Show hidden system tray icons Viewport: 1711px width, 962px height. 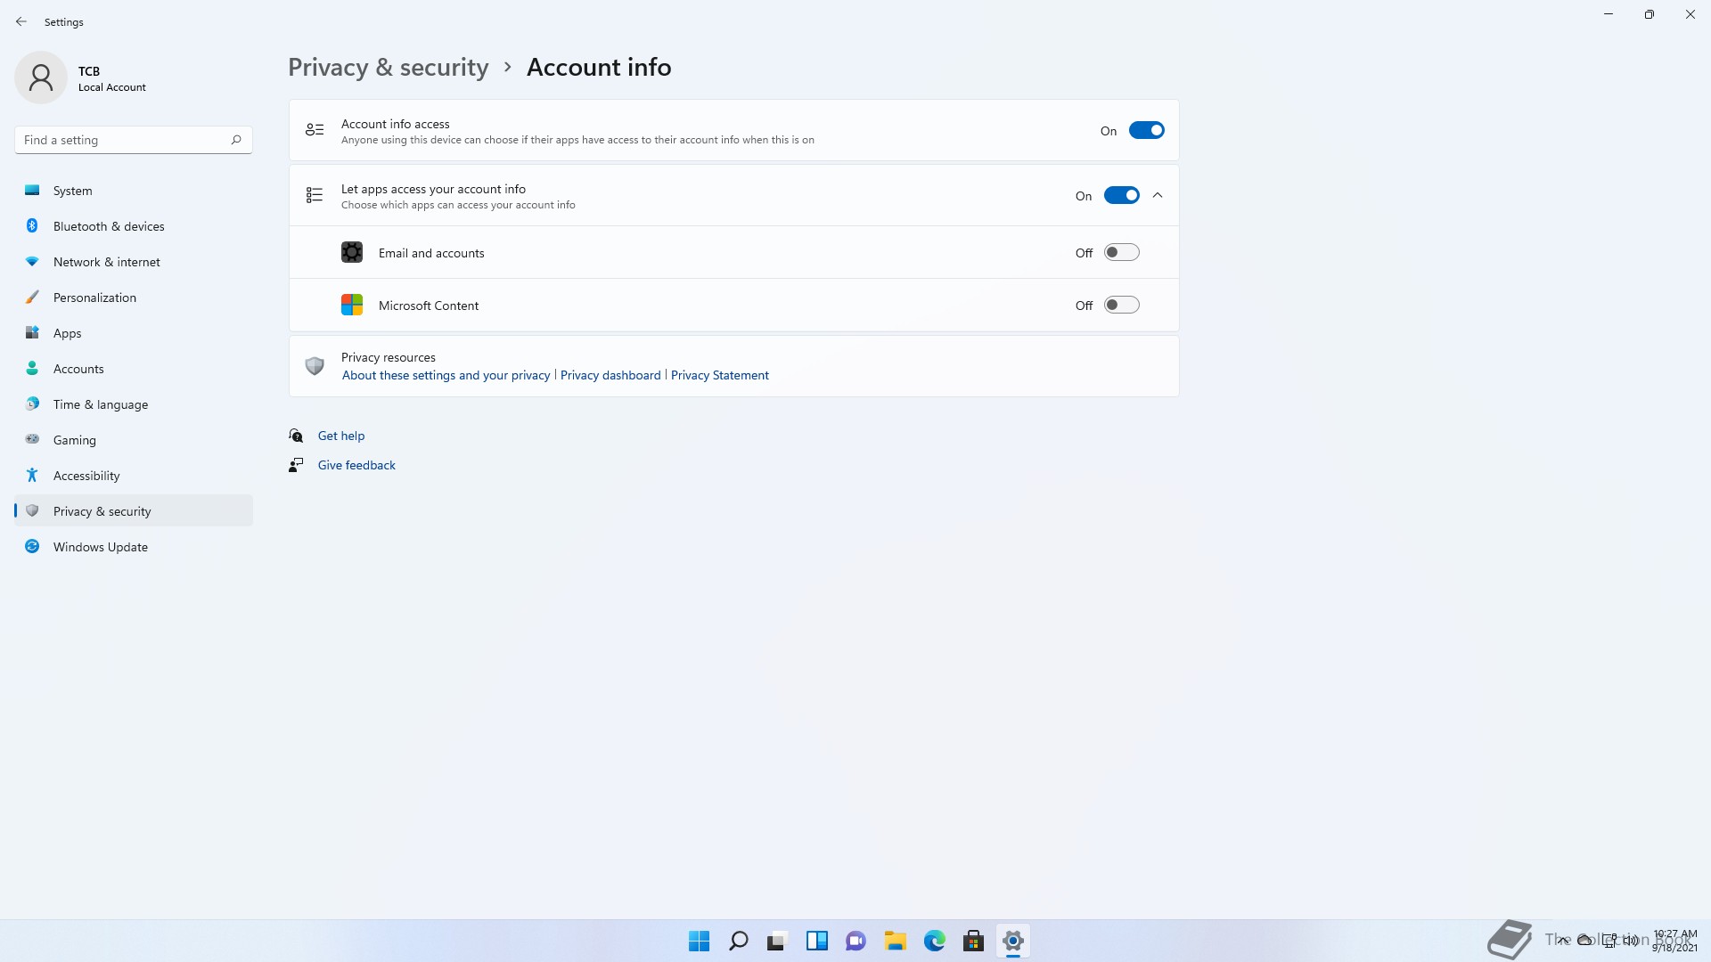[x=1563, y=941]
